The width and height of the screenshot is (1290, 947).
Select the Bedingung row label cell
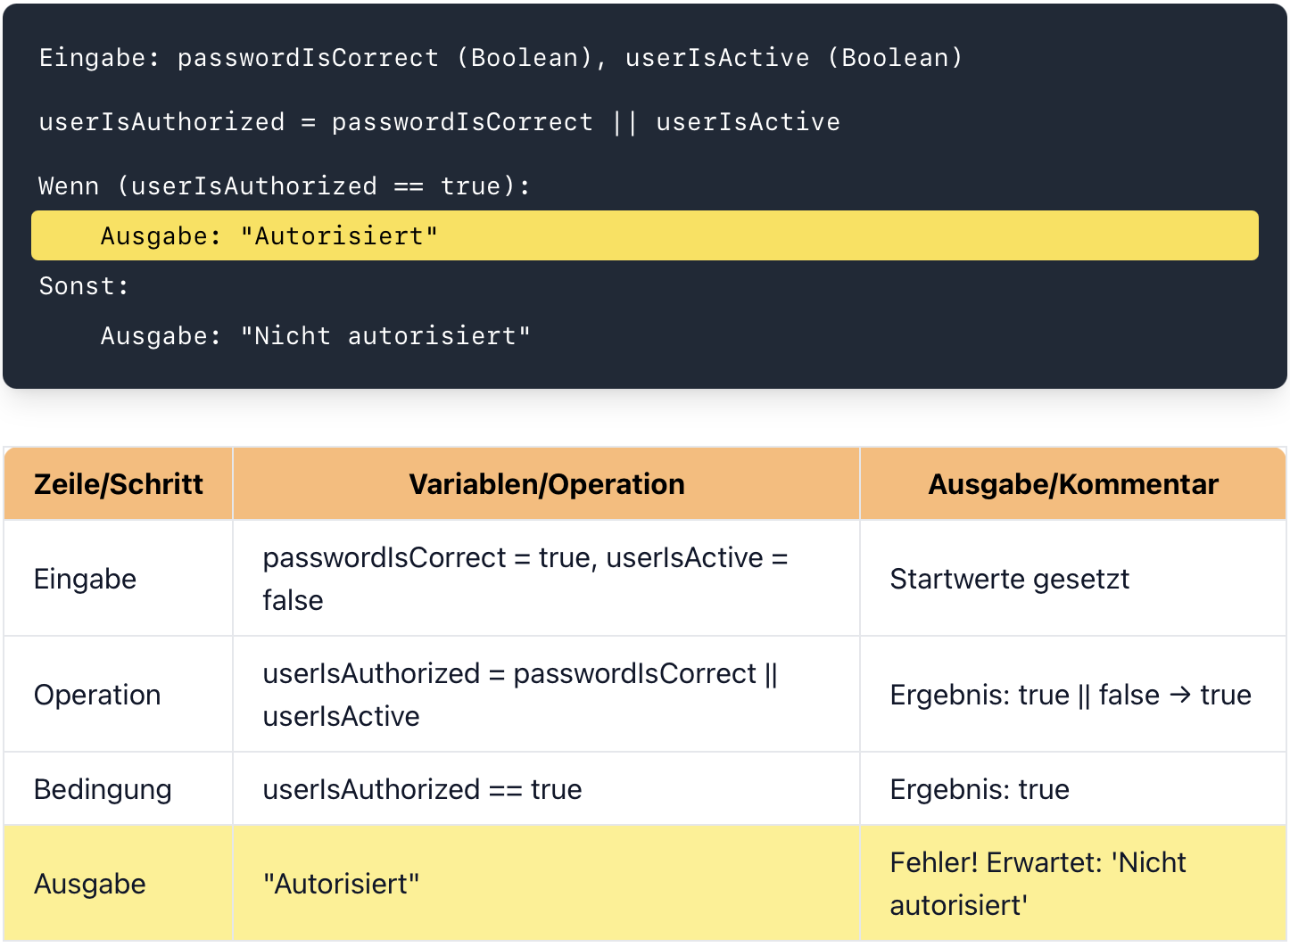tap(119, 789)
